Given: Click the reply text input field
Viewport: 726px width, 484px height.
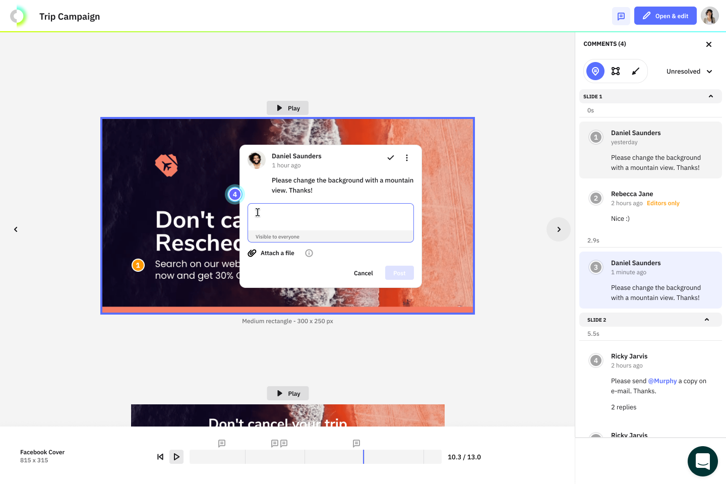Looking at the screenshot, I should coord(330,217).
